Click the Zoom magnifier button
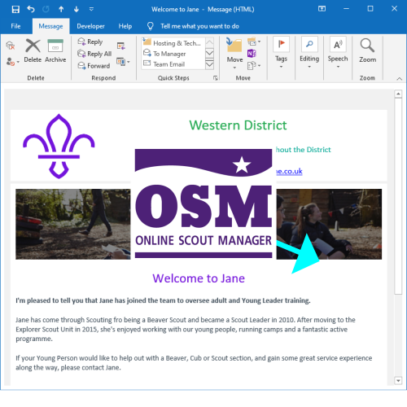The height and width of the screenshot is (407, 407). pos(367,50)
